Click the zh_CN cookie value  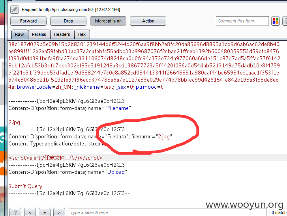(63, 87)
